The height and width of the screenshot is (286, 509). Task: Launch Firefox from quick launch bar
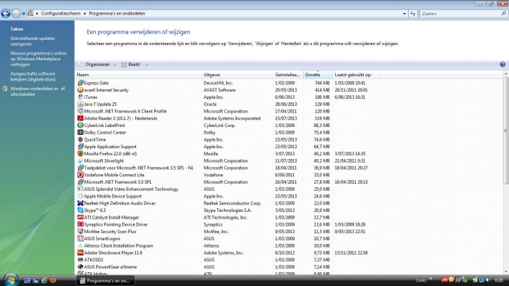click(x=53, y=280)
